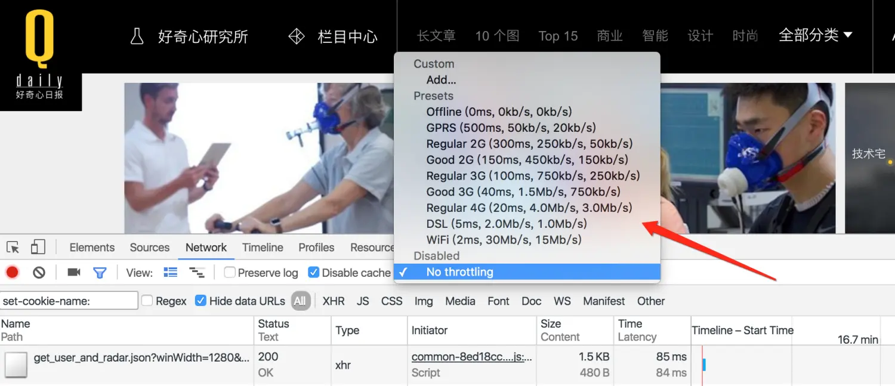895x386 pixels.
Task: Click the flask icon beside 好奇心研究所
Action: [137, 37]
